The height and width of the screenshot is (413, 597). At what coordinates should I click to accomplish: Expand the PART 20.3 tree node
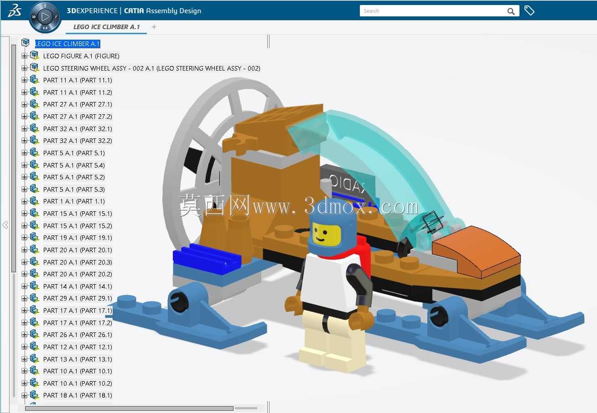click(25, 262)
